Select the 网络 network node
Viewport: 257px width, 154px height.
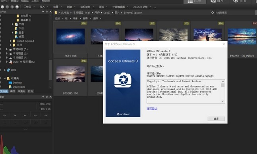click(14, 70)
